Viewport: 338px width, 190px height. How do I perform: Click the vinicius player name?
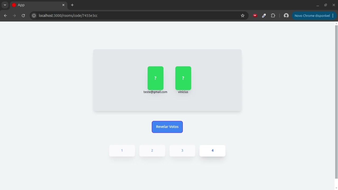pos(183,92)
